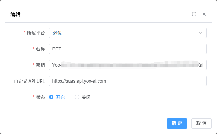The height and width of the screenshot is (134, 217).
Task: Click the 自定义 API URL input field
Action: tap(127, 81)
